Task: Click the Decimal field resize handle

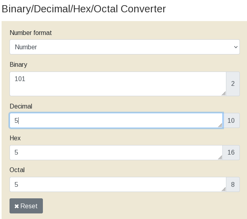Action: click(220, 125)
